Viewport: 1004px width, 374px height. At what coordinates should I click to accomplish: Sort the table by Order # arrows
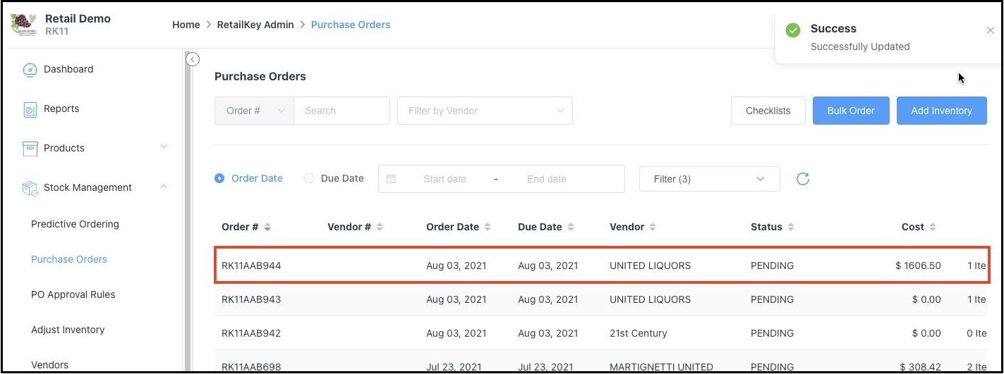coord(267,227)
